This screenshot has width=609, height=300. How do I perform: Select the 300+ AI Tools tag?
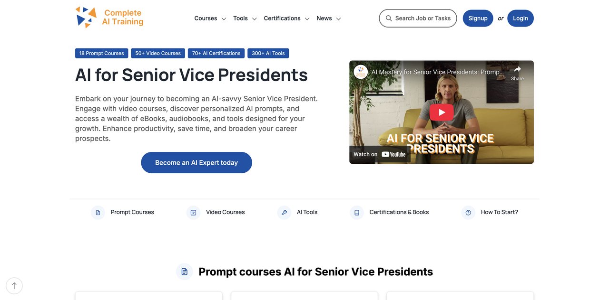268,53
